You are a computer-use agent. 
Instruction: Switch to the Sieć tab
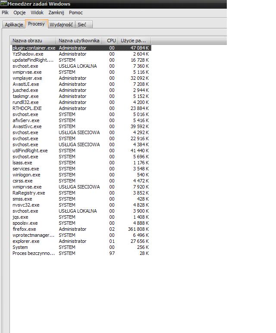(82, 25)
